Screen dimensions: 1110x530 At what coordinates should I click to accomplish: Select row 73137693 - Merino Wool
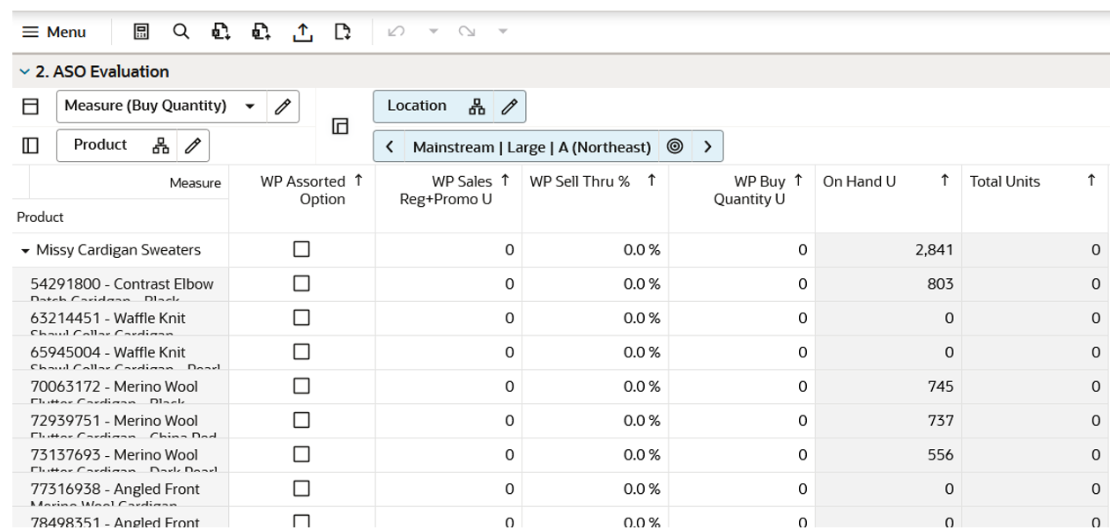[x=121, y=455]
